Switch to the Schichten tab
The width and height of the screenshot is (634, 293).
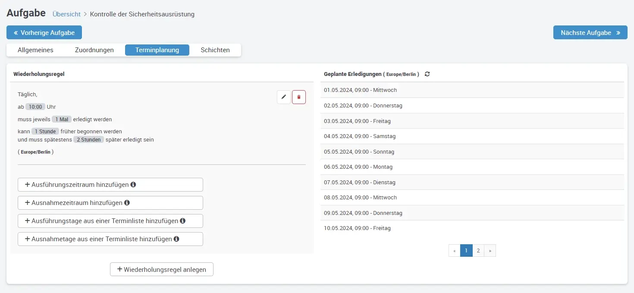tap(215, 50)
